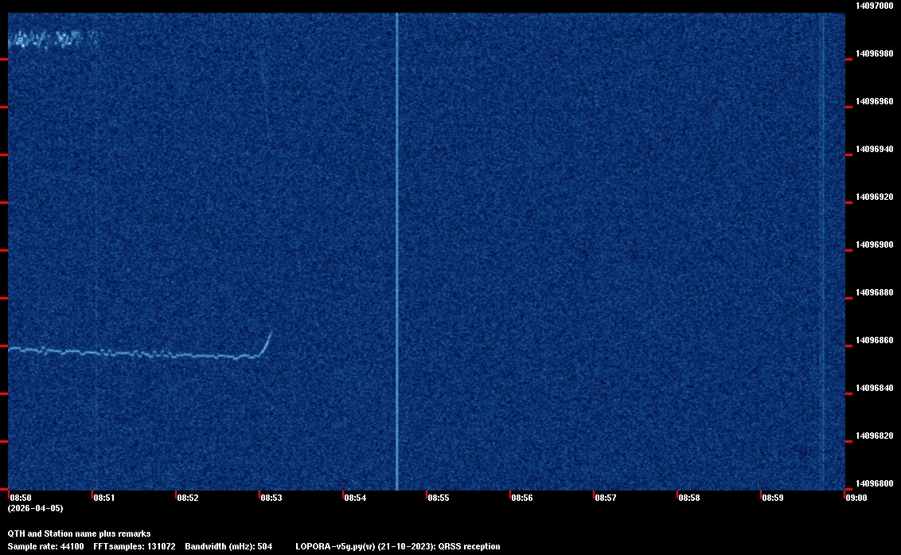Click the 08:55 time label
901x555 pixels.
pos(439,498)
